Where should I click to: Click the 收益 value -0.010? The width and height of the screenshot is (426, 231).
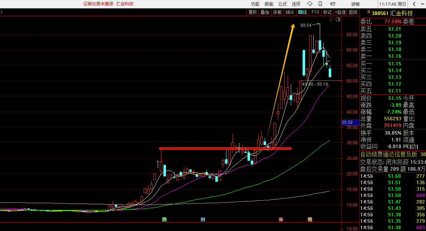[394, 147]
